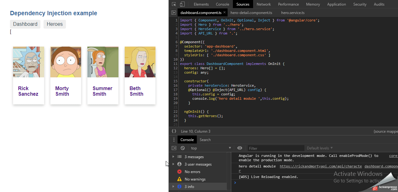Click the Summer Smith name link
Viewport: 398px width, 192px height.
pyautogui.click(x=102, y=91)
